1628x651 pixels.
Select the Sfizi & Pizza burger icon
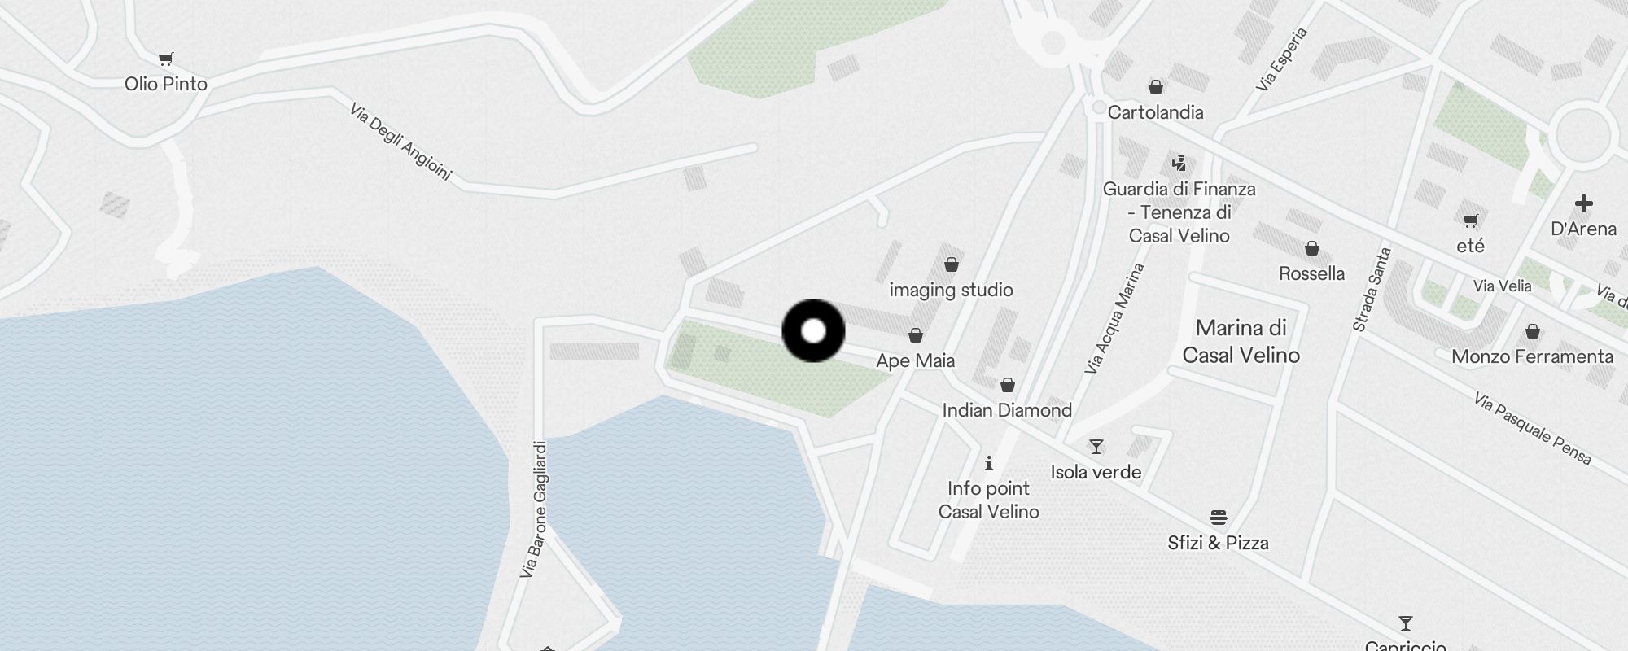1218,518
